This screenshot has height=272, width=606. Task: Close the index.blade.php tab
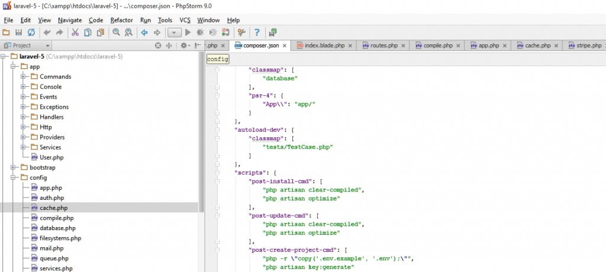(350, 46)
